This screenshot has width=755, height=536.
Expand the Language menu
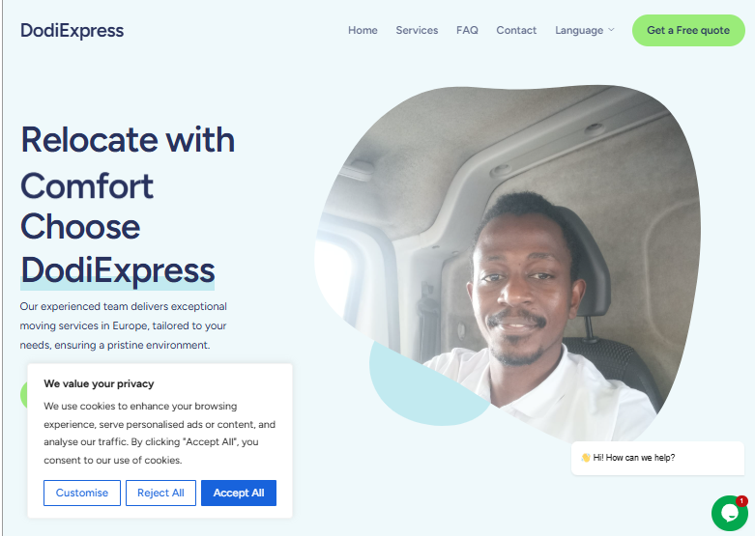(585, 30)
